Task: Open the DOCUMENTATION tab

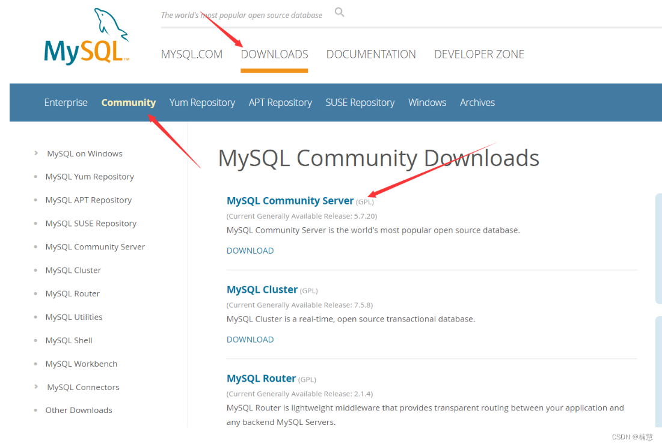Action: click(371, 55)
